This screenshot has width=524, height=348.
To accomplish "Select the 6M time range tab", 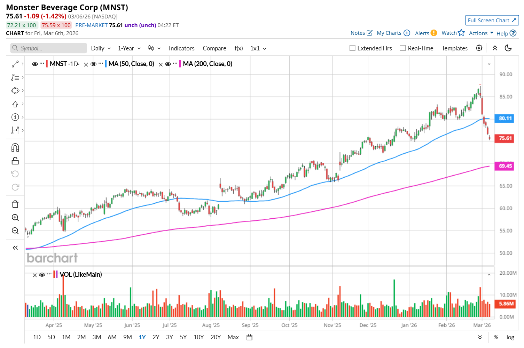I will click(x=112, y=337).
